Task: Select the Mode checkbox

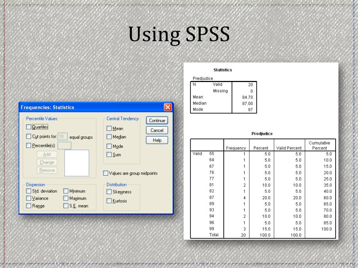Action: [x=109, y=146]
